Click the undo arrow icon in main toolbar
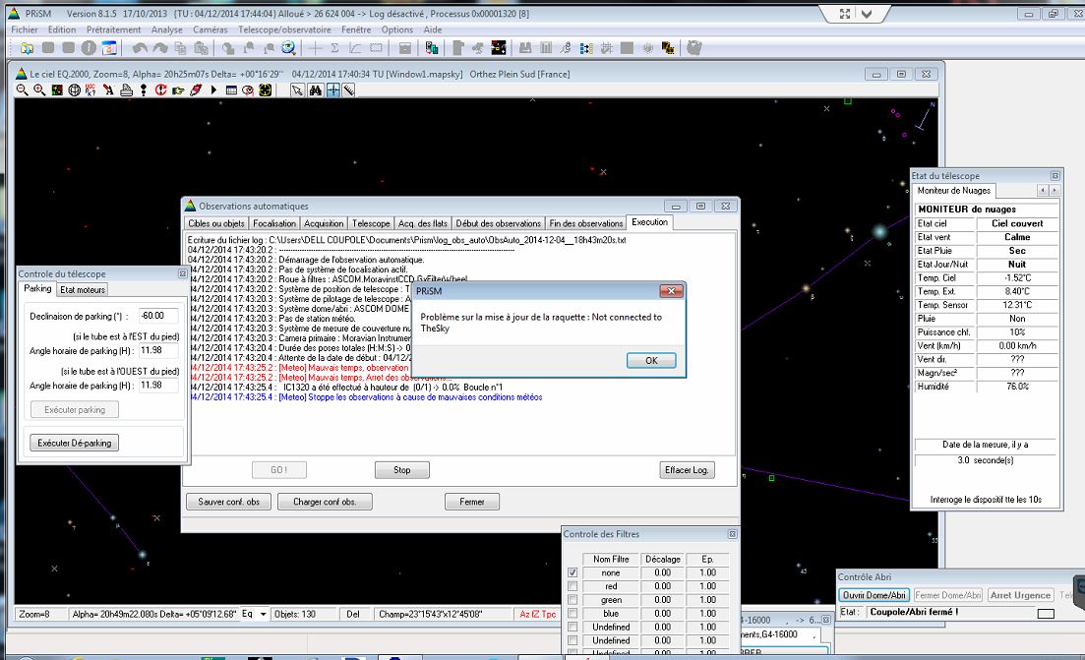The height and width of the screenshot is (660, 1085). [139, 47]
